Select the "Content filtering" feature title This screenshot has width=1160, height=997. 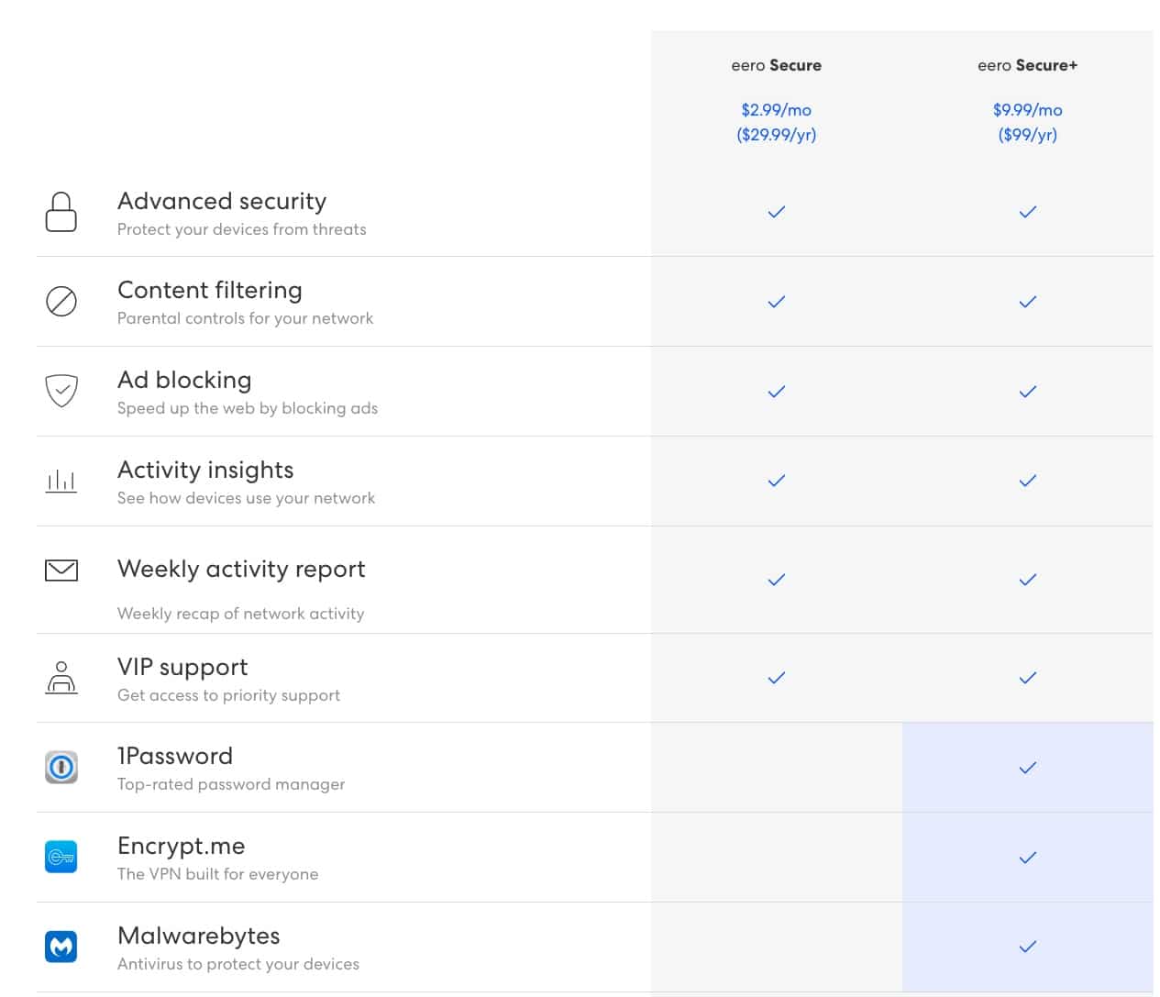click(x=210, y=291)
